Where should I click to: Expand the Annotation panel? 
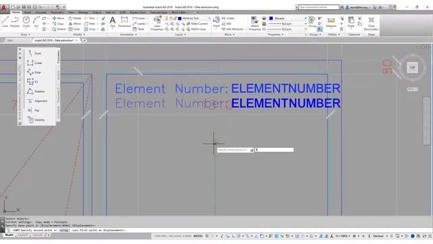[129, 35]
